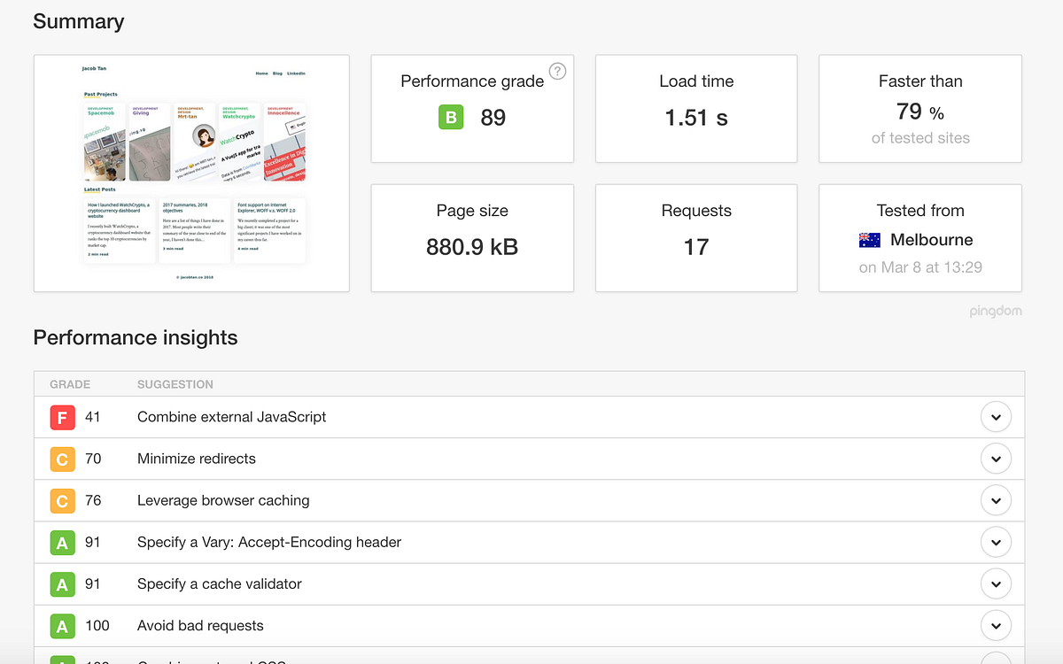The width and height of the screenshot is (1063, 664).
Task: Click the green B performance grade badge
Action: [451, 117]
